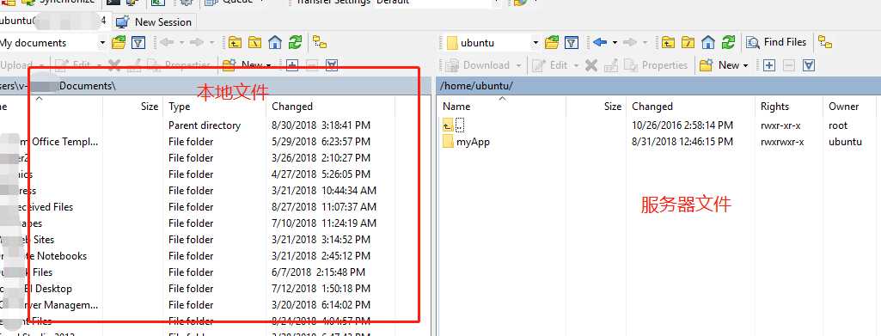Expand the Download options dropdown arrow

[518, 65]
